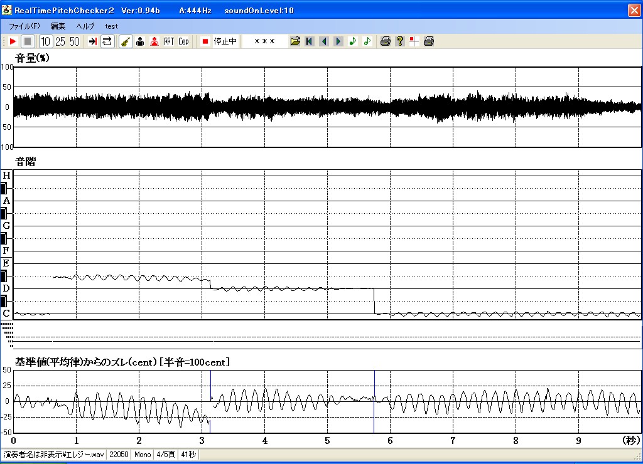Click the 41秒 duration status cell
Viewport: 643px width, 464px height.
[188, 455]
